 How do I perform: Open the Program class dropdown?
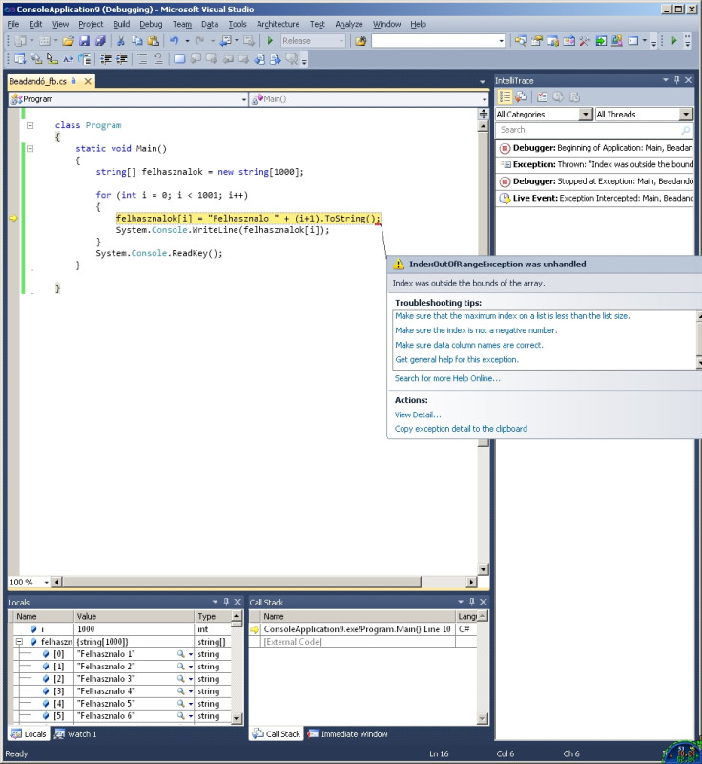[244, 99]
